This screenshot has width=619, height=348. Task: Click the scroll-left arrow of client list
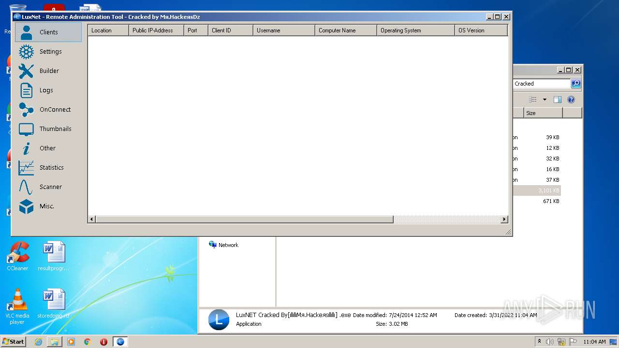click(91, 219)
